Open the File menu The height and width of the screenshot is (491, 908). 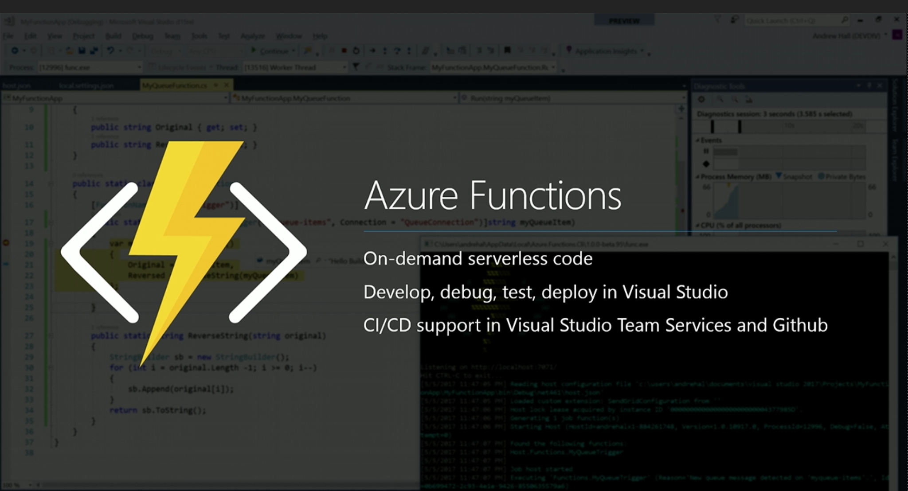8,36
